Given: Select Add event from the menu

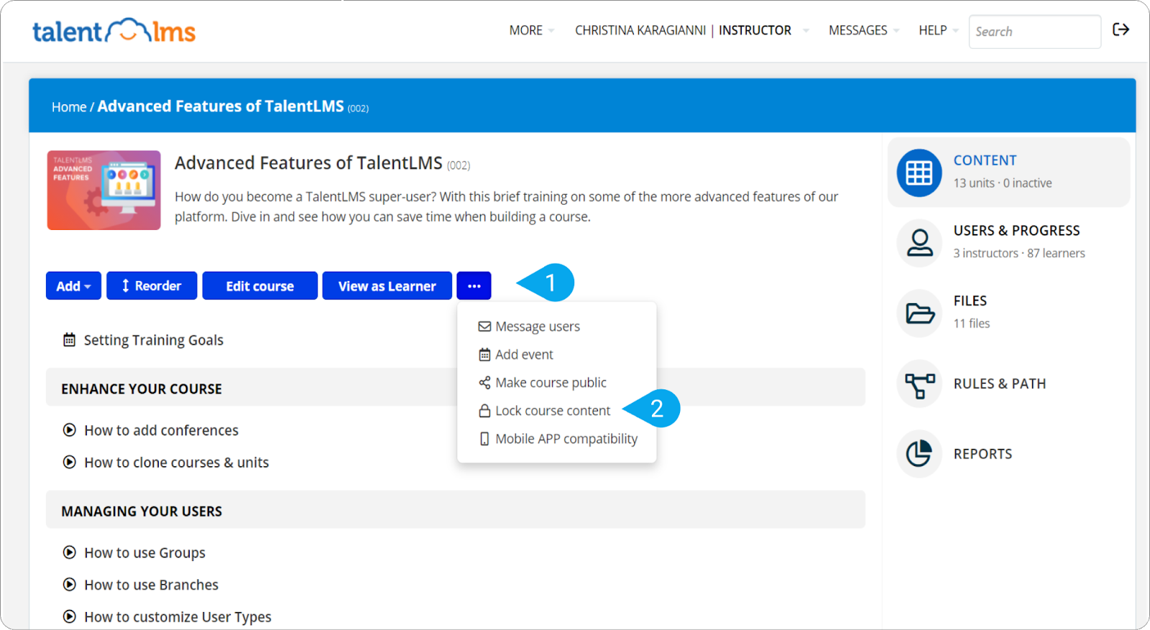Looking at the screenshot, I should (516, 354).
